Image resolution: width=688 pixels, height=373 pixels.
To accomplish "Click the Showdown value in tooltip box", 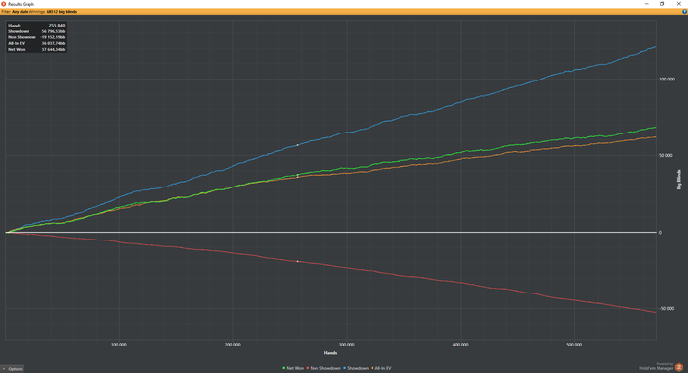I will (x=53, y=31).
